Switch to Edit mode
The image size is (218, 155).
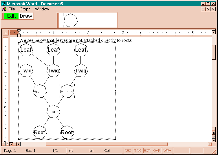11,16
